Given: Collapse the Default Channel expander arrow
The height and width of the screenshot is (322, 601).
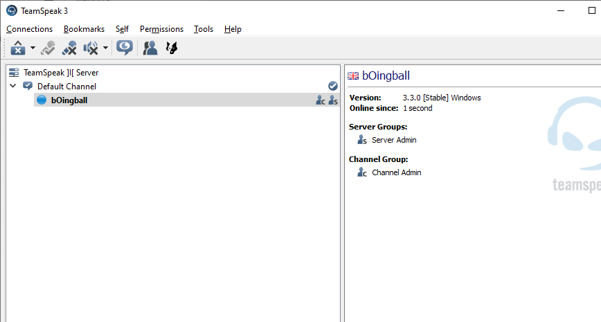Looking at the screenshot, I should pyautogui.click(x=13, y=86).
